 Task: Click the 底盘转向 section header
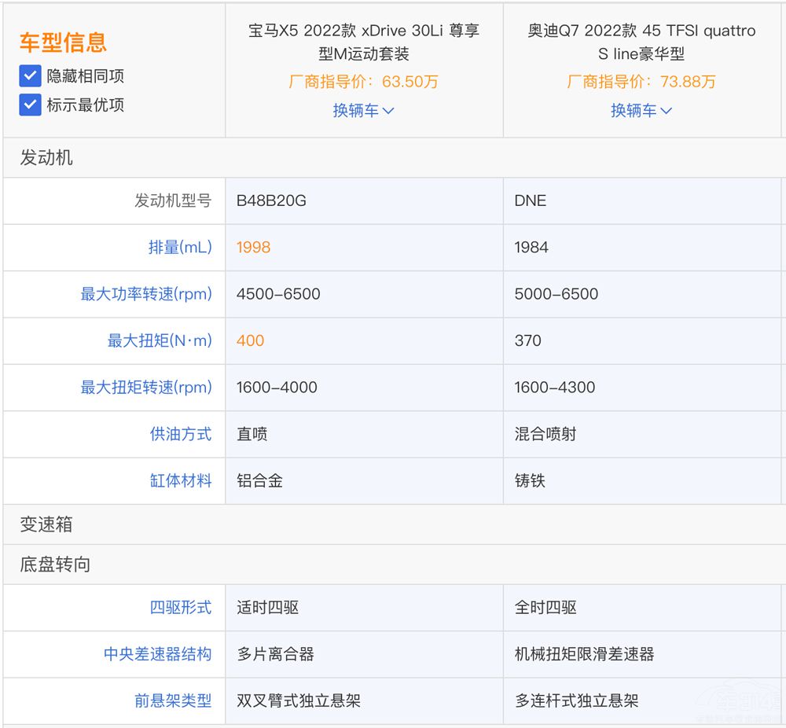coord(55,564)
